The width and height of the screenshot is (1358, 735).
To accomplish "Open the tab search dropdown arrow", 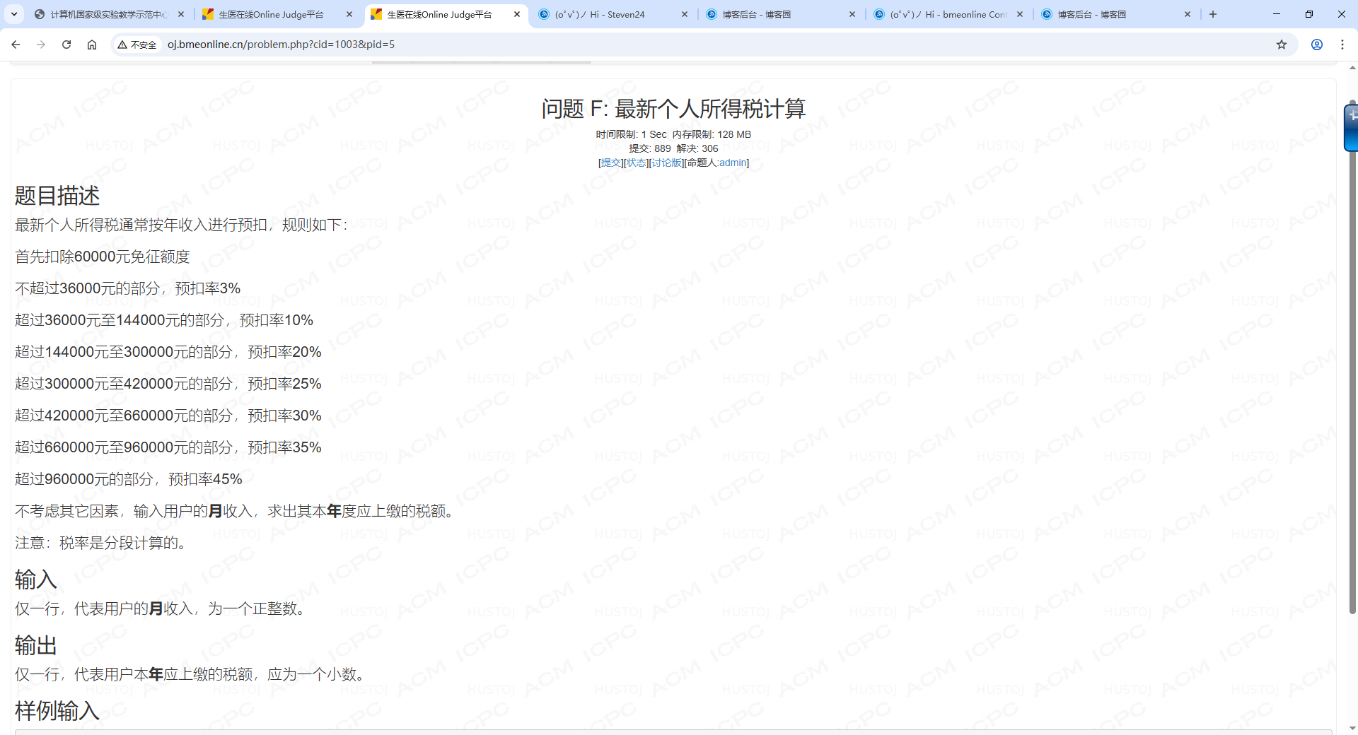I will 14,14.
